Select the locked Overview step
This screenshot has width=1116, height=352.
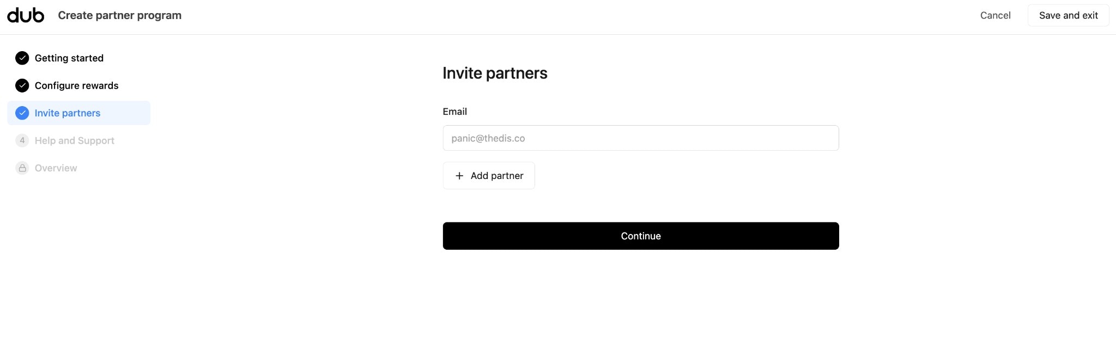pos(56,168)
